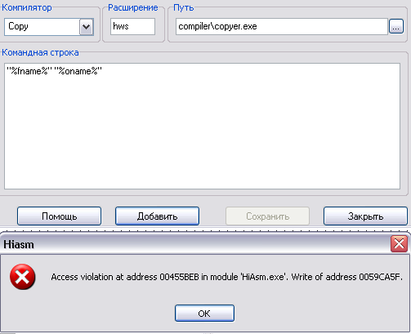Click the Access violation message text

click(226, 277)
